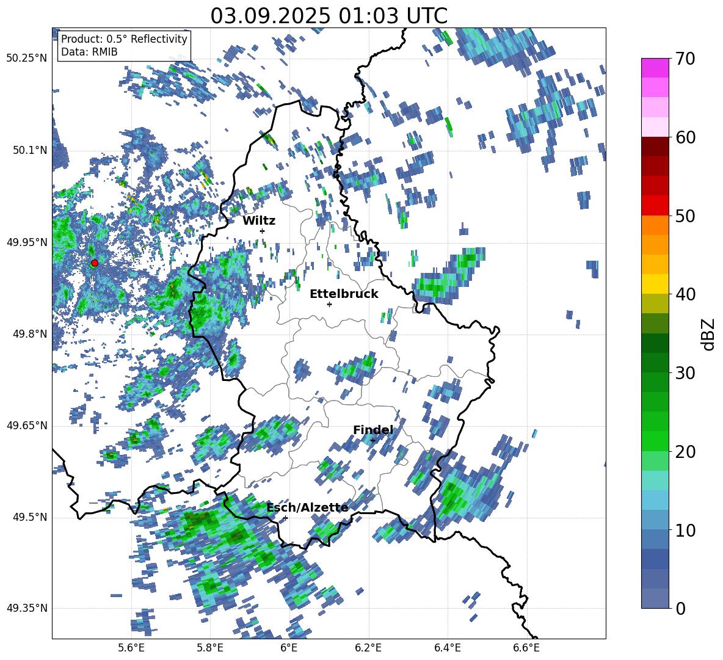Click the 49.65°N latitude label
Screen dimensions: 723x660
(27, 426)
